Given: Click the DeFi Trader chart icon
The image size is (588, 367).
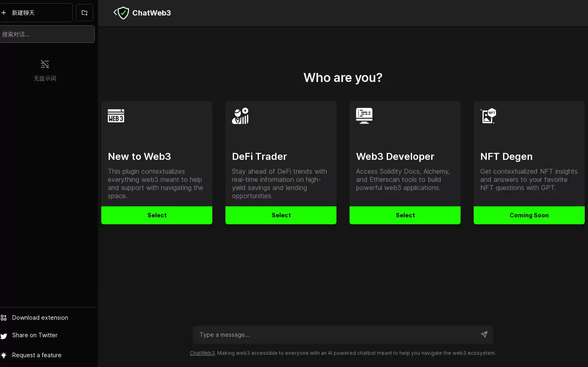Looking at the screenshot, I should [x=240, y=116].
